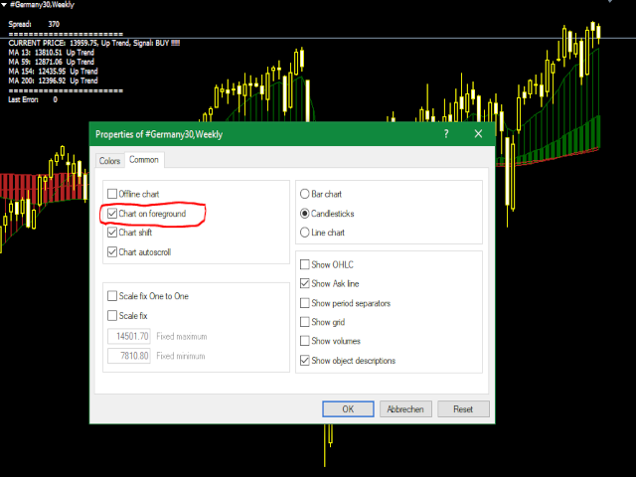This screenshot has height=477, width=636.
Task: Click the Fixed maximum value field
Action: 129,336
